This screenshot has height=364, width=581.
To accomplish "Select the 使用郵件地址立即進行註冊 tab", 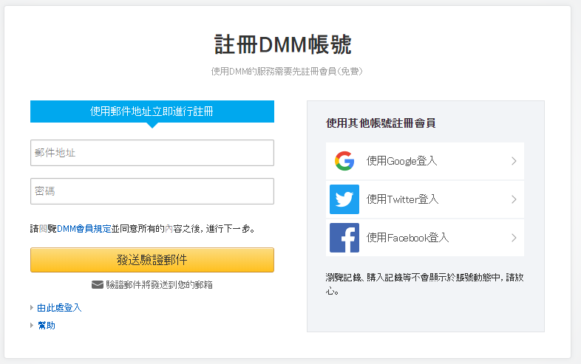I will tap(152, 111).
